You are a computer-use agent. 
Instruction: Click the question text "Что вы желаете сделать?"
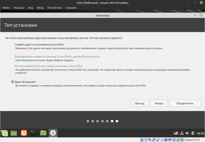pos(106,38)
